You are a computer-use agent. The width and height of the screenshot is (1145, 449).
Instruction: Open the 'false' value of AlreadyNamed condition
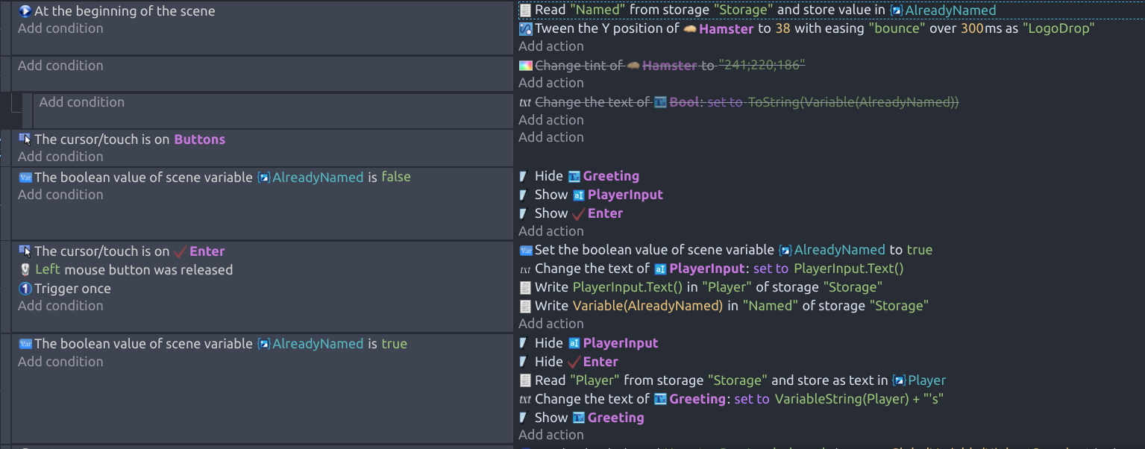point(396,178)
